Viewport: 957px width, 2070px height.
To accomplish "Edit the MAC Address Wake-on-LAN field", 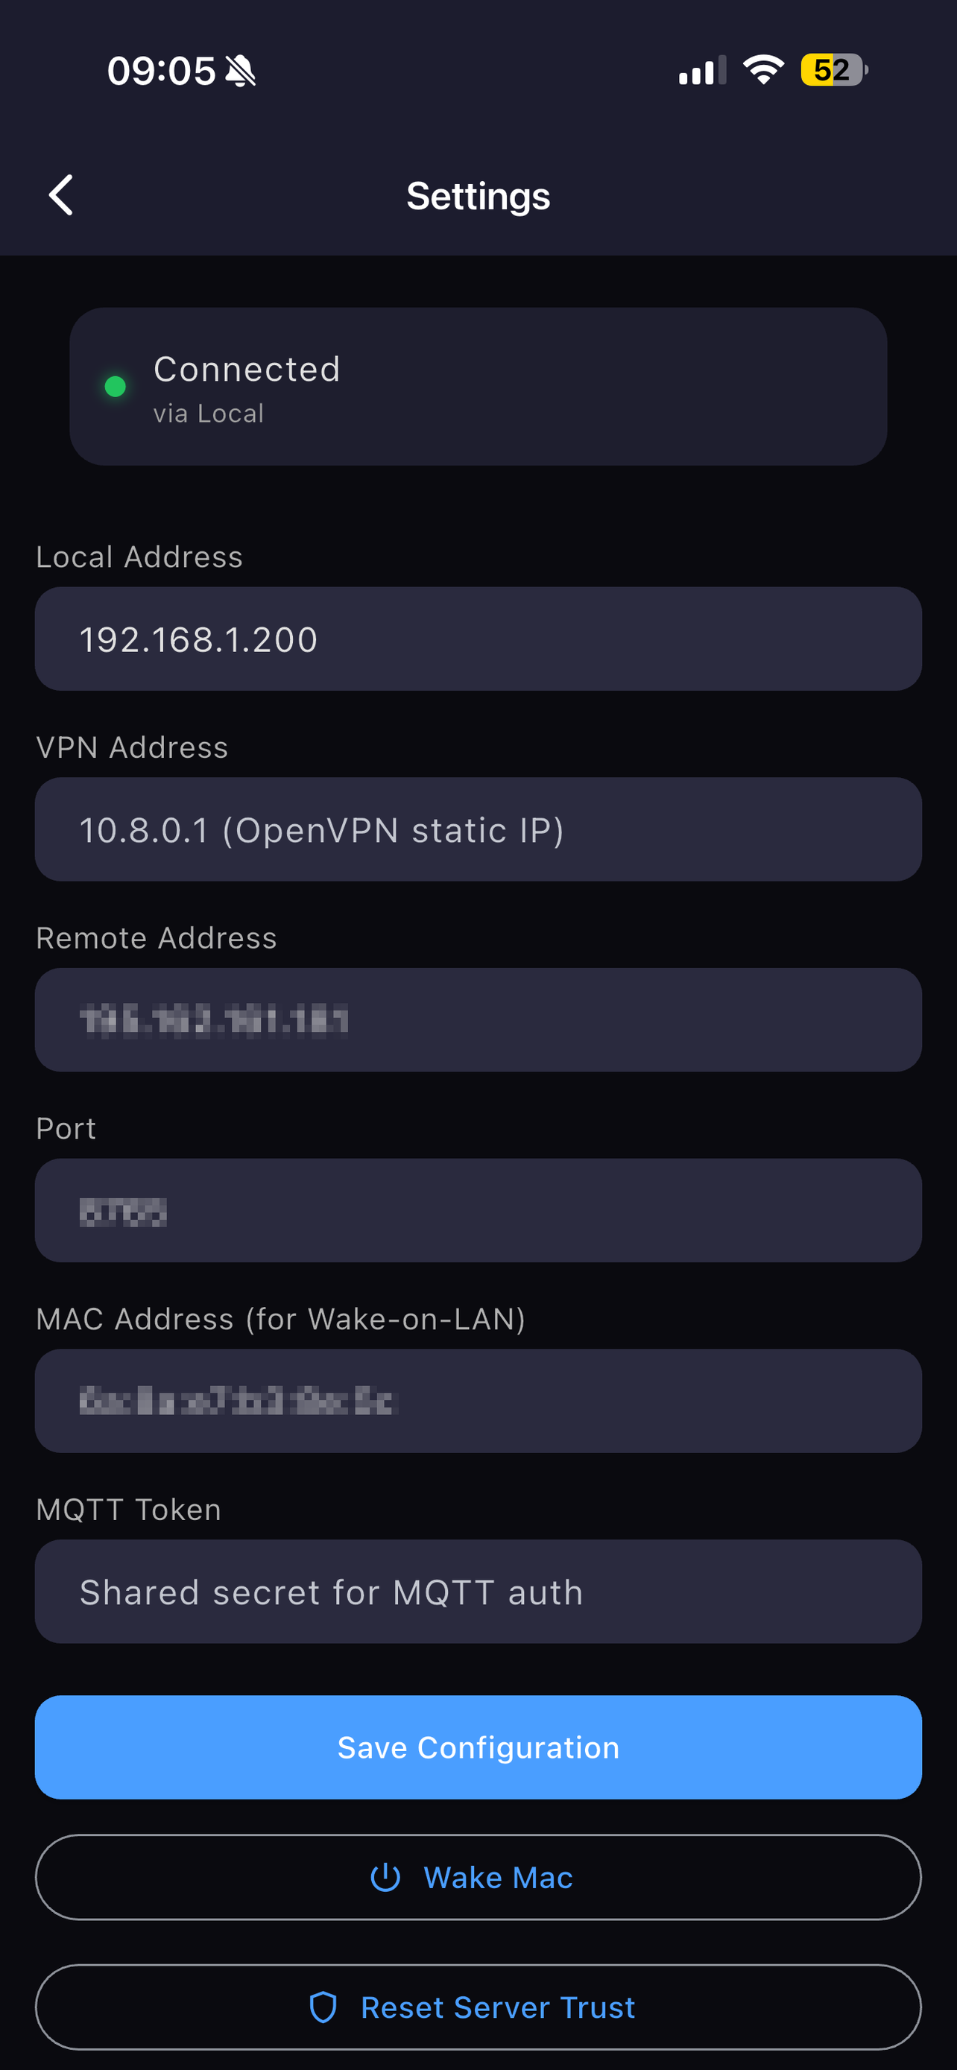I will pos(478,1401).
